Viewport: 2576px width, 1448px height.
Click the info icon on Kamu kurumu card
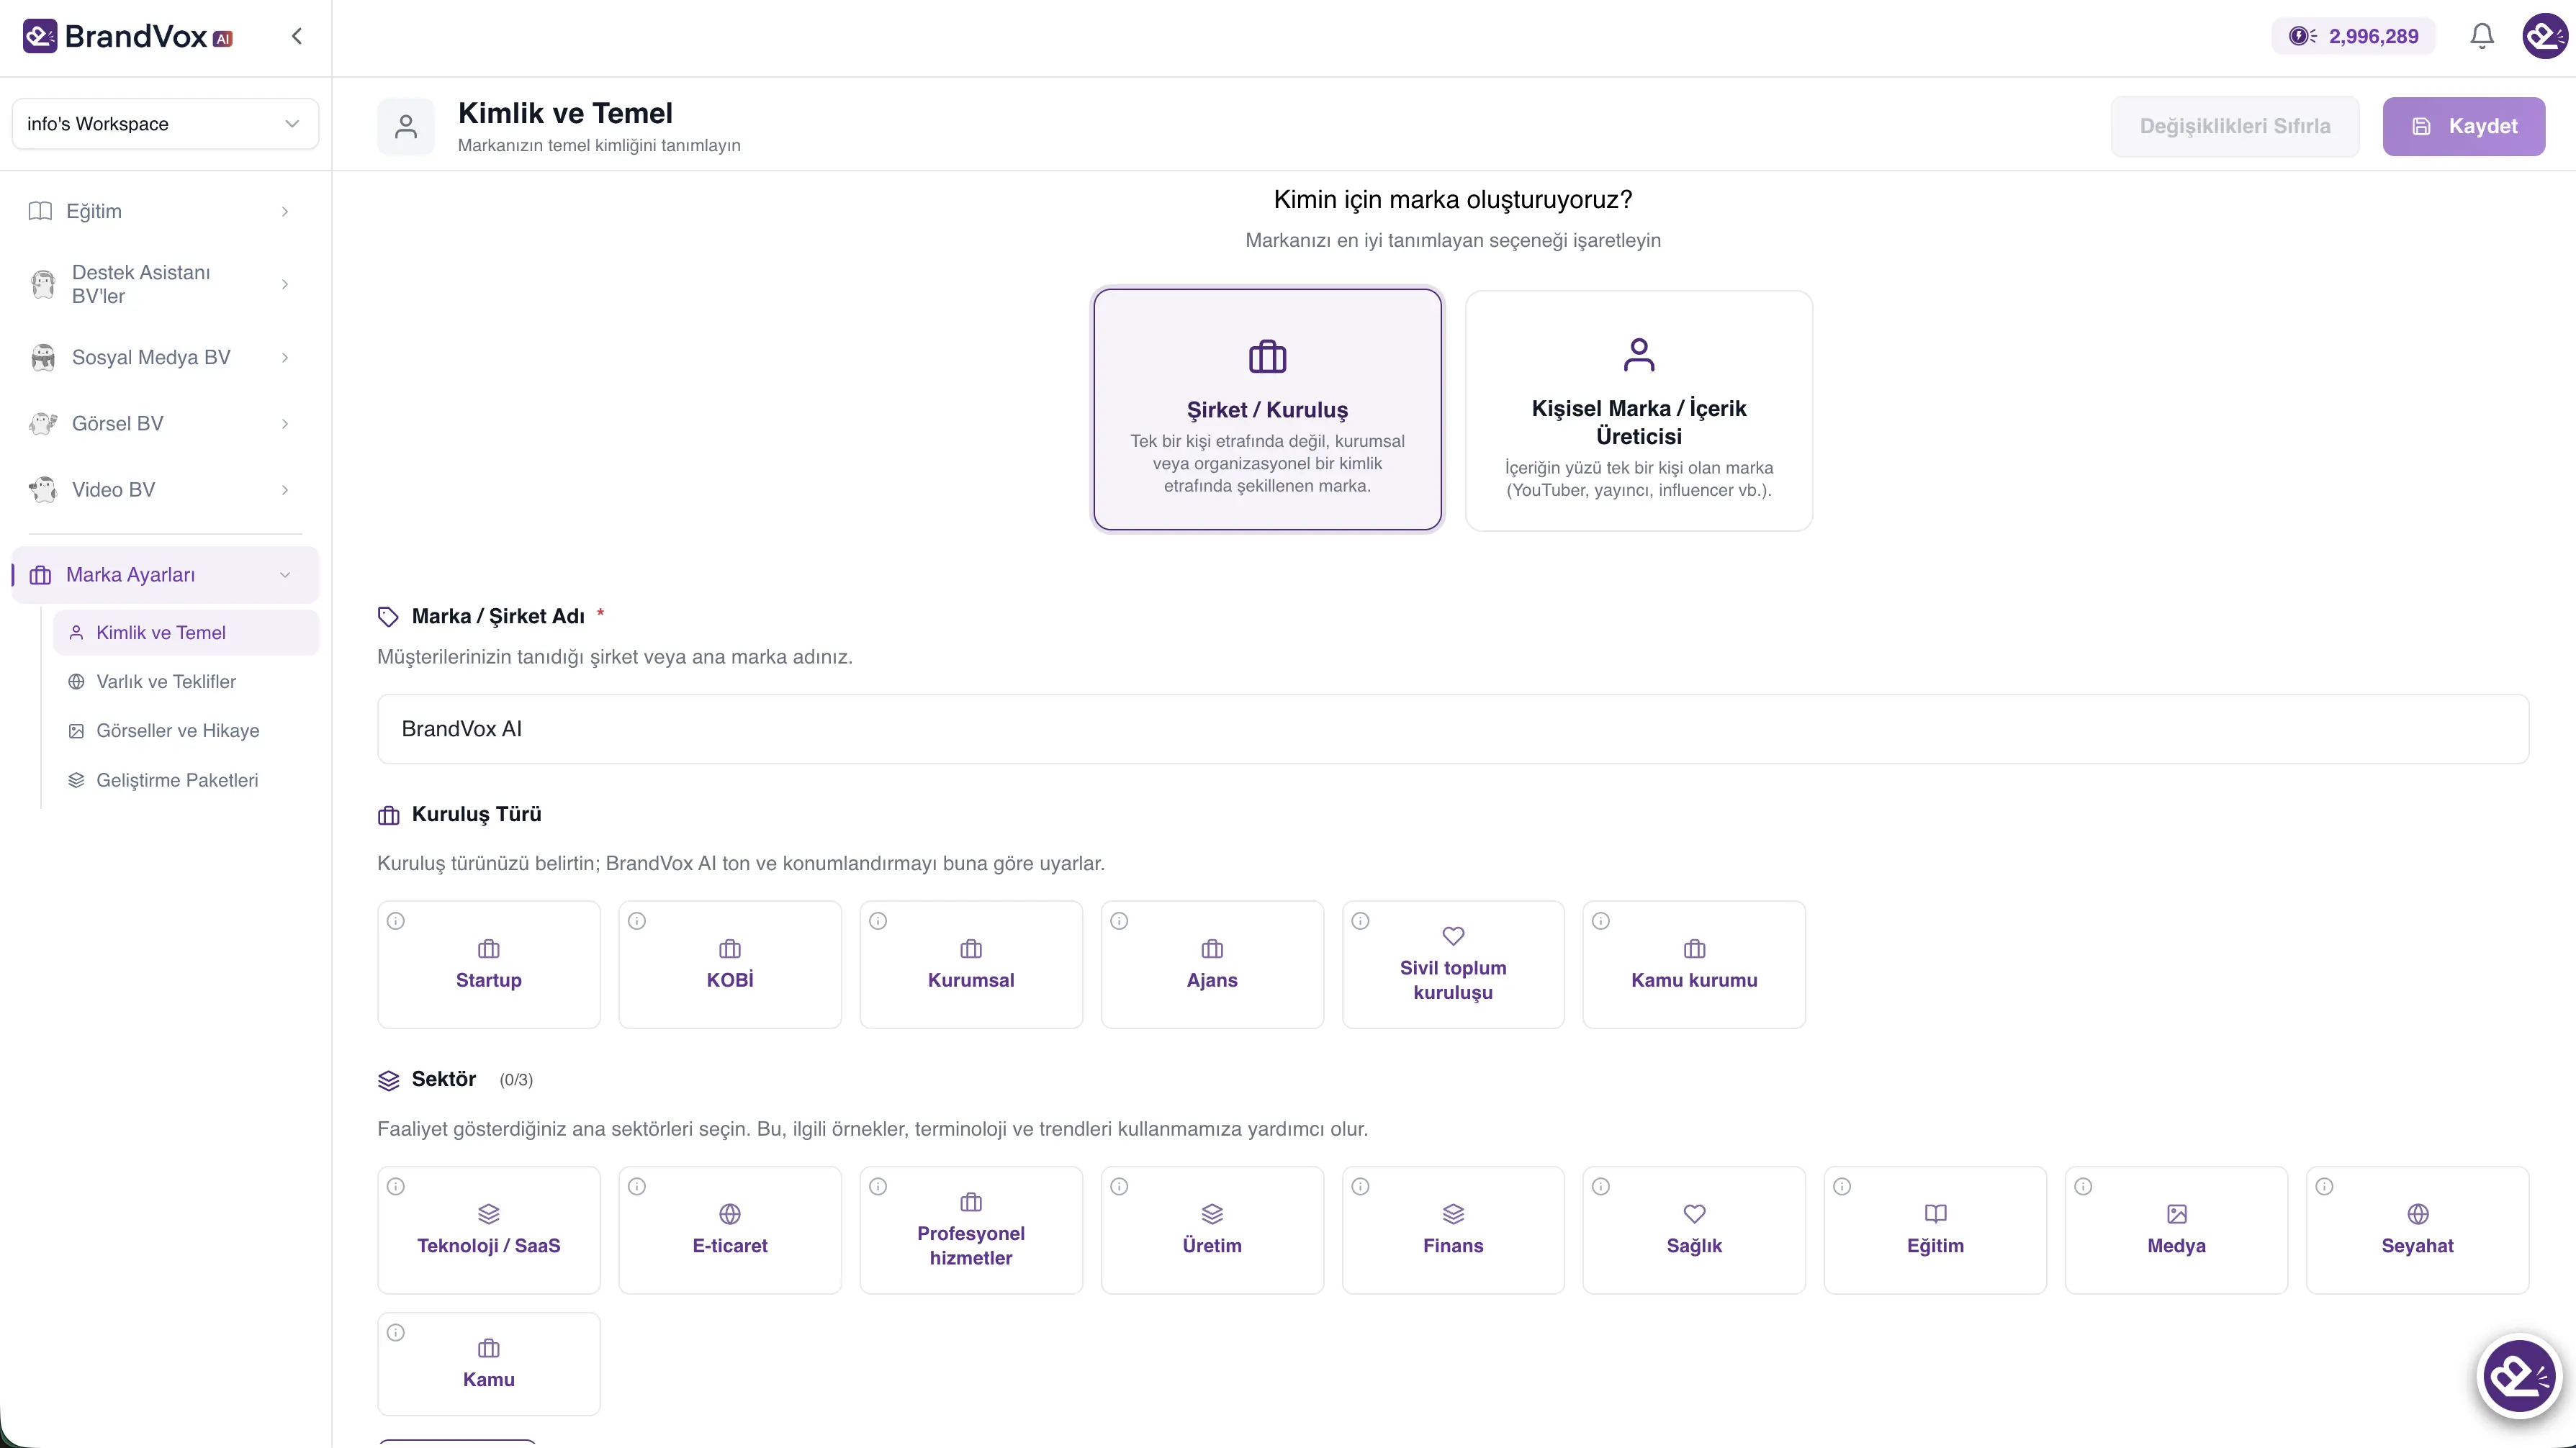coord(1601,920)
